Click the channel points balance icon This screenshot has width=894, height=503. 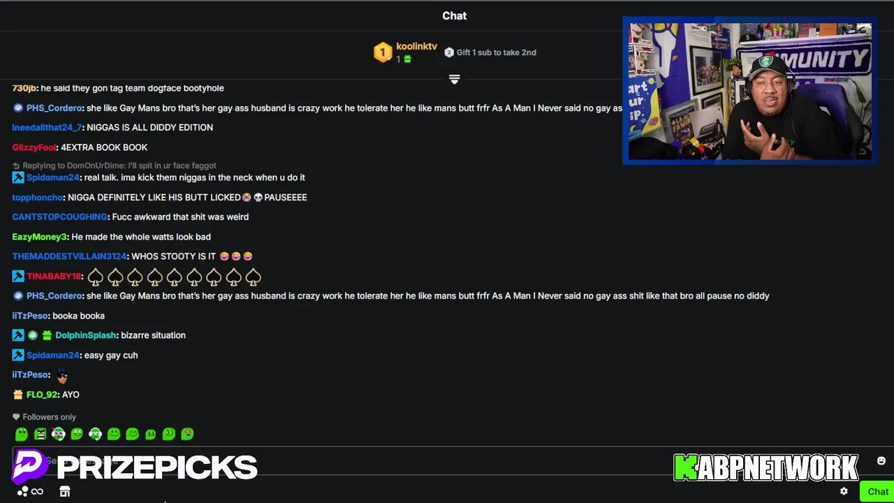click(23, 492)
